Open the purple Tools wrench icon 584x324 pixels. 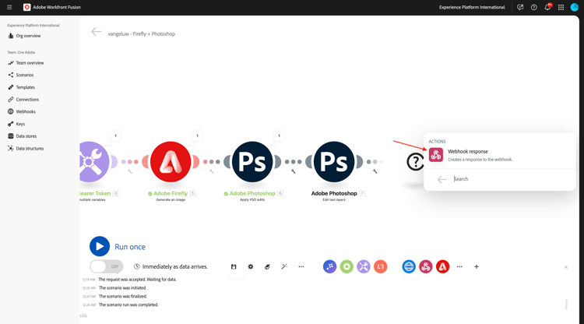[x=364, y=266]
